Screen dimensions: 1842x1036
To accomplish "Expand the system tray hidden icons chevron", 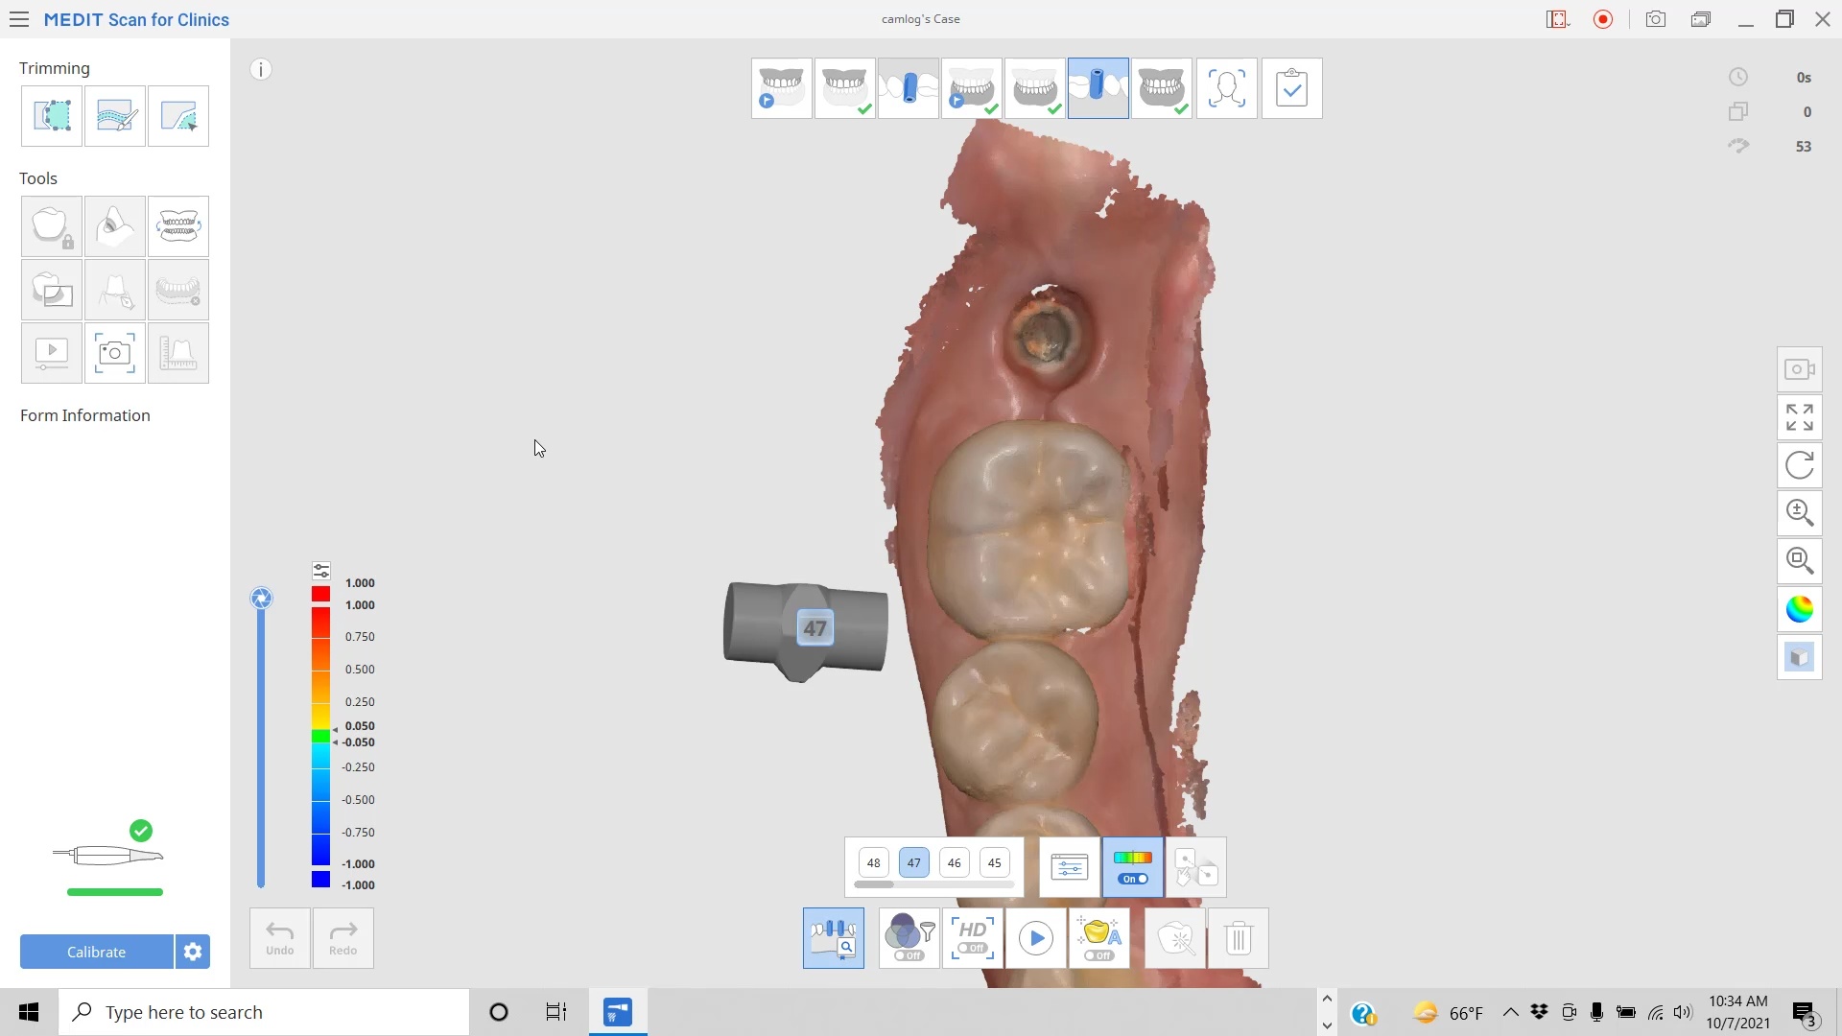I will [x=1510, y=1012].
